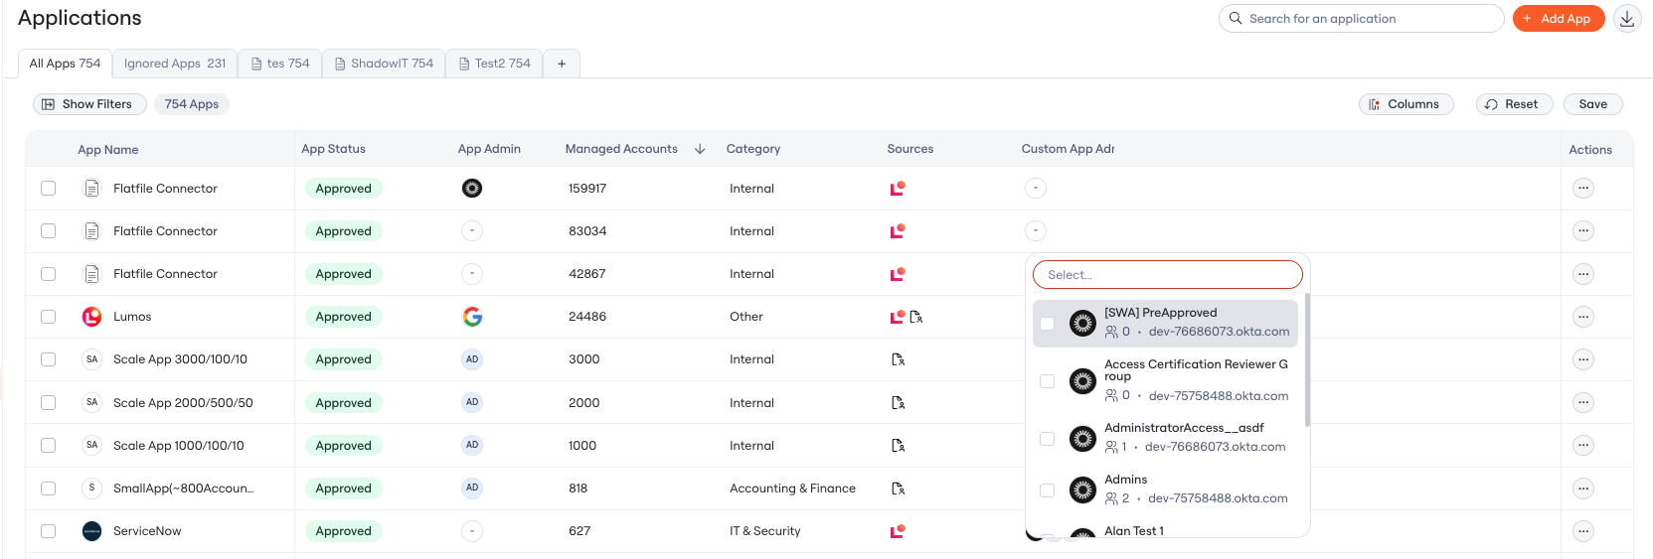Image resolution: width=1653 pixels, height=559 pixels.
Task: Click the 754 Apps count pill
Action: click(x=192, y=104)
